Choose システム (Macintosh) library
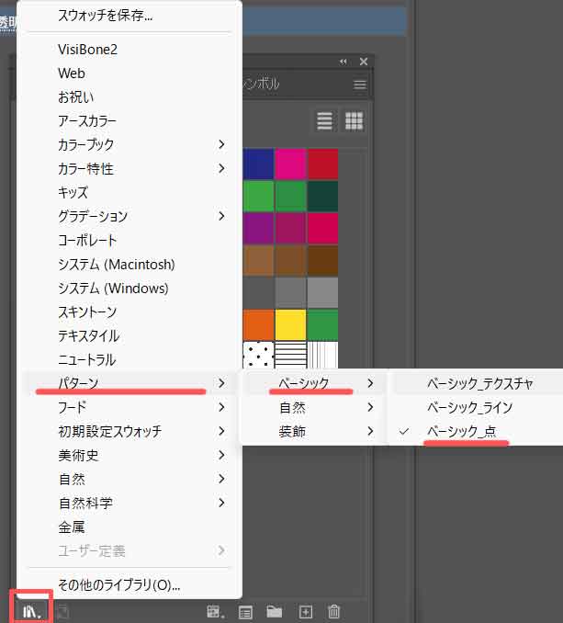This screenshot has height=623, width=563. pos(129,265)
